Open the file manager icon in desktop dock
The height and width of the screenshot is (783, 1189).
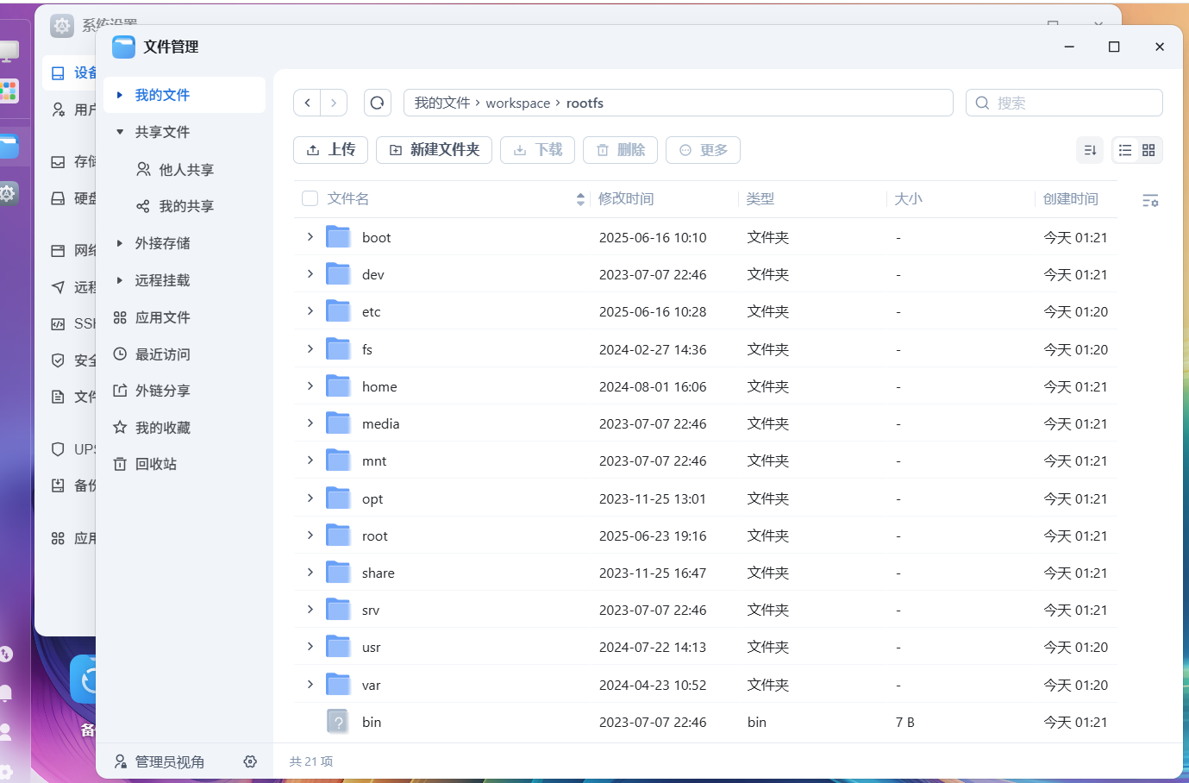tap(9, 146)
